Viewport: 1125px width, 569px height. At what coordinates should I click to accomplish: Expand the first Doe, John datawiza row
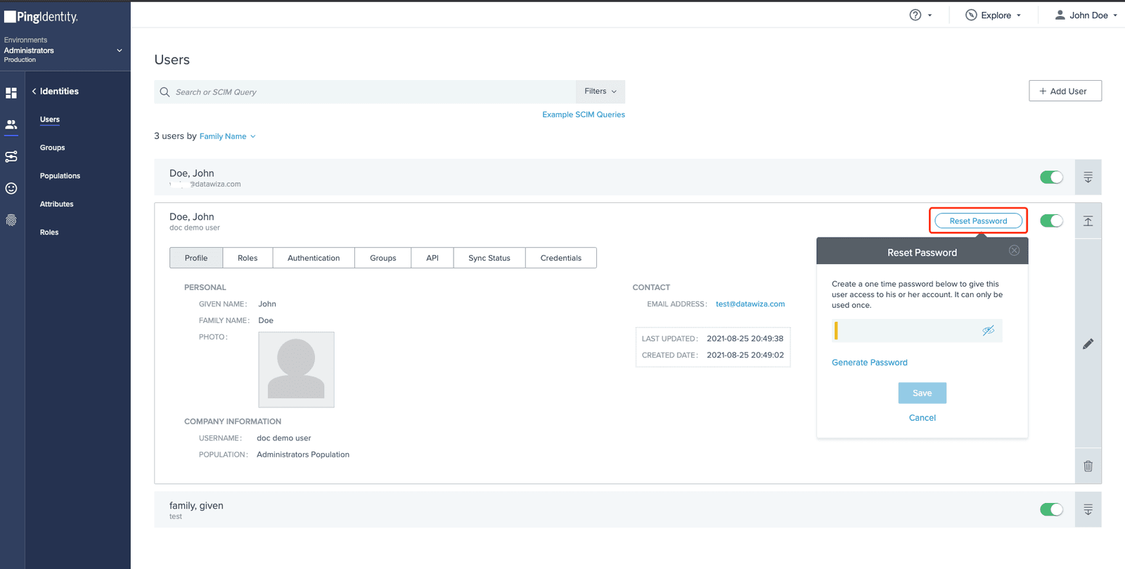click(x=1088, y=177)
